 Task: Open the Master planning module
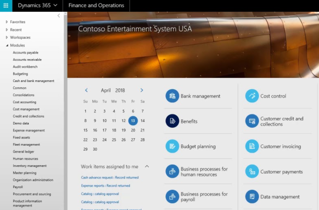coord(24,173)
